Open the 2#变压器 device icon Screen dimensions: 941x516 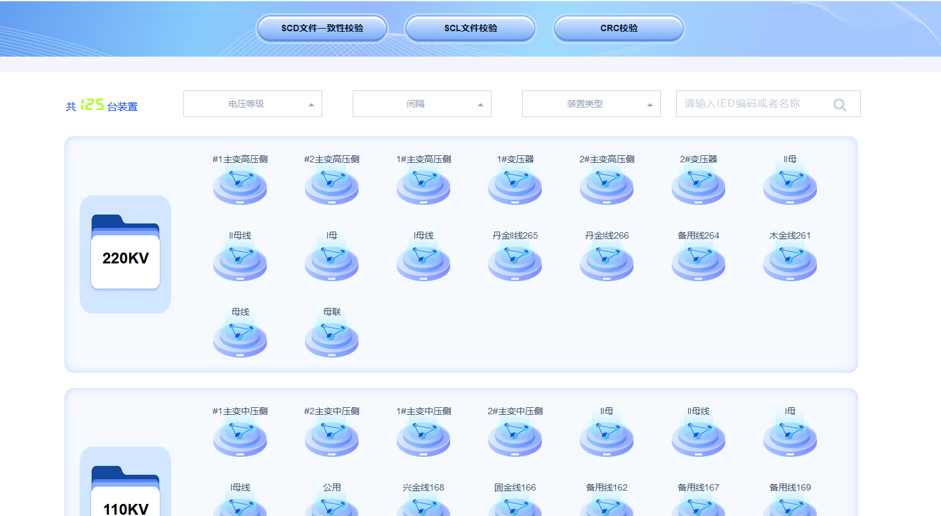698,186
